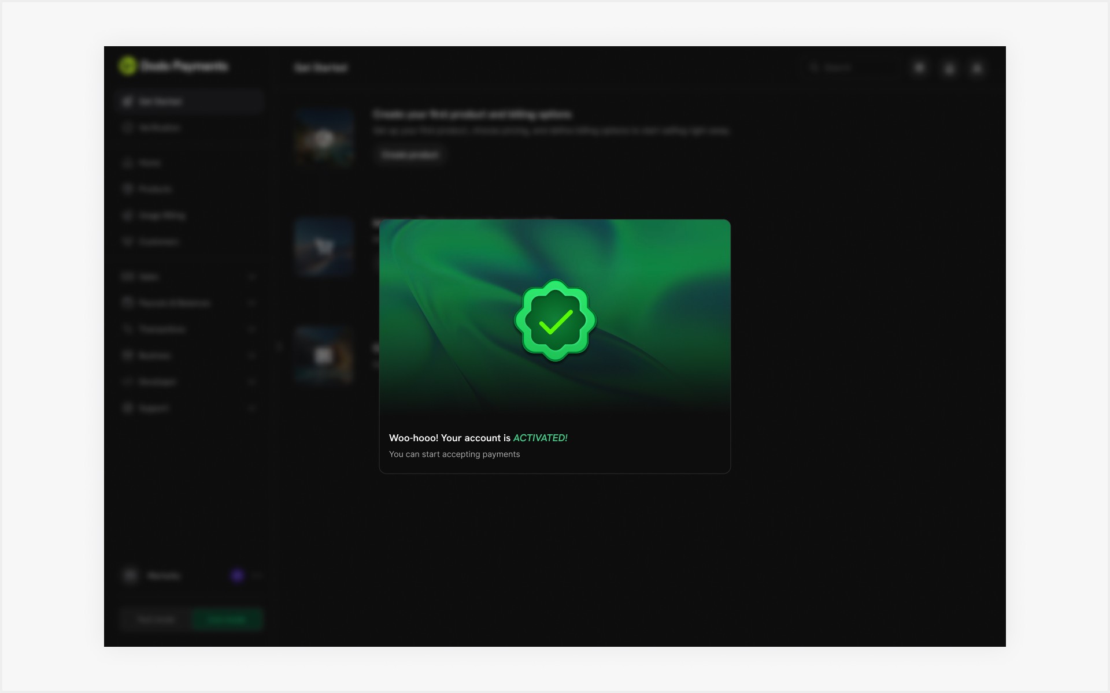Click the sidebar collapse handle
Image resolution: width=1110 pixels, height=693 pixels.
(279, 346)
